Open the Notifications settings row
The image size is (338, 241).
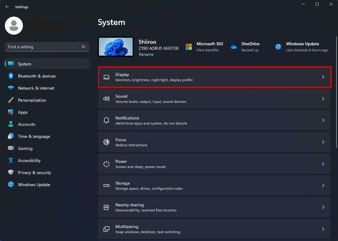click(214, 120)
